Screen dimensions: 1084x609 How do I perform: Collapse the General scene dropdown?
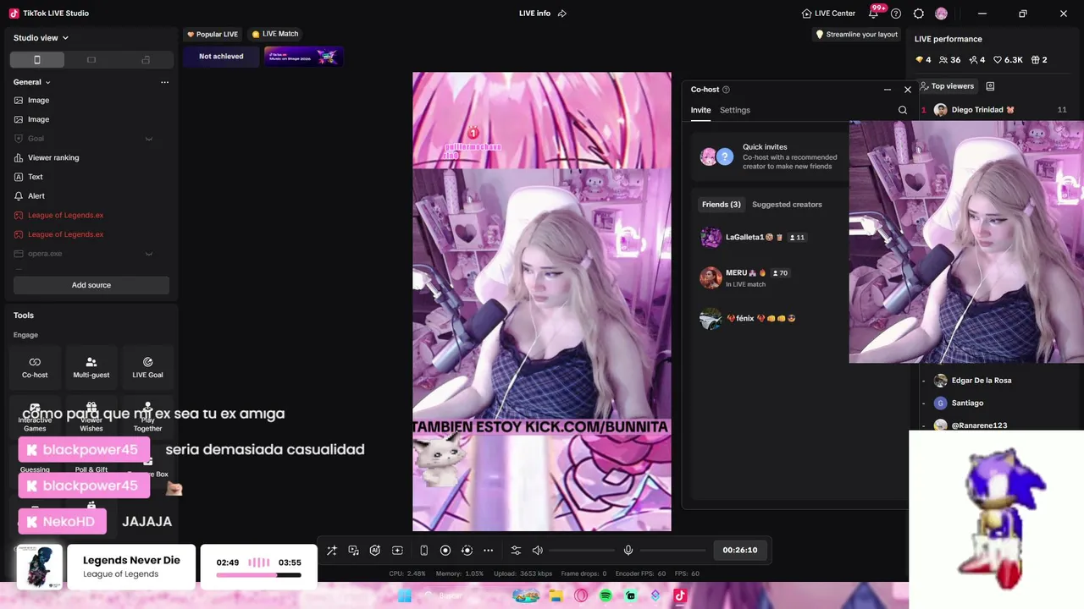(x=32, y=82)
